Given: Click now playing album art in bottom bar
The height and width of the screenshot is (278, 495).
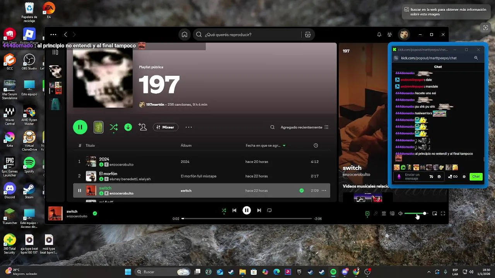Looking at the screenshot, I should click(55, 214).
